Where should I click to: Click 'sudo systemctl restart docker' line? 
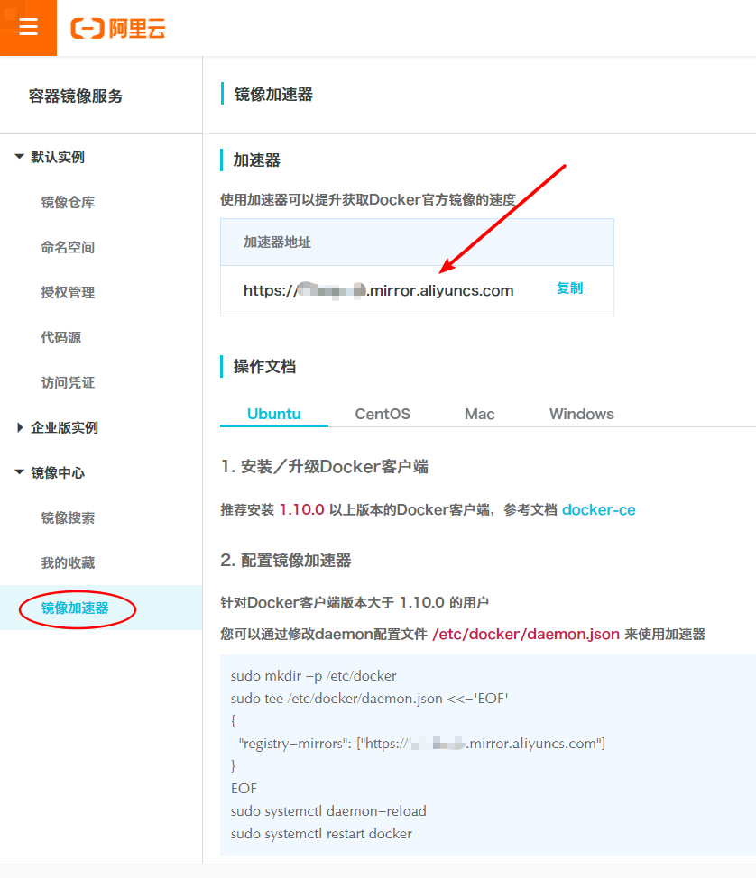click(322, 833)
